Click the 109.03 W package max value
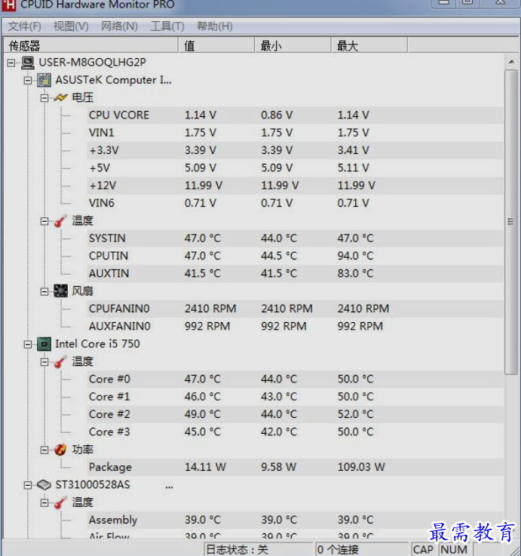The width and height of the screenshot is (521, 556). pos(361,467)
